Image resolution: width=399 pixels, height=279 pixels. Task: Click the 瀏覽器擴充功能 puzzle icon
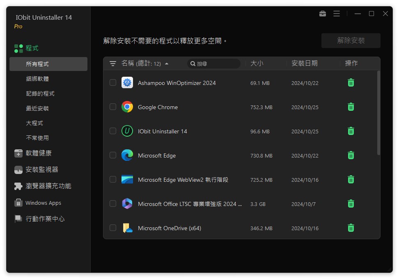point(18,186)
